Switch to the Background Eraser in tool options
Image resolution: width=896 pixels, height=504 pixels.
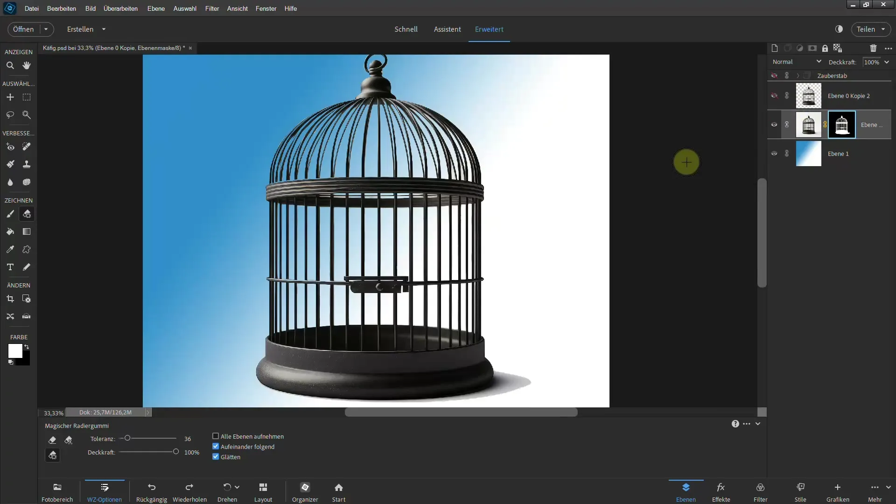pyautogui.click(x=69, y=440)
